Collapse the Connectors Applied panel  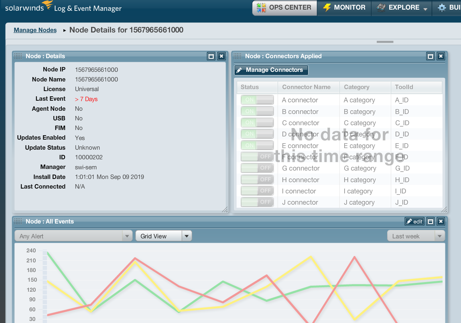coord(431,56)
